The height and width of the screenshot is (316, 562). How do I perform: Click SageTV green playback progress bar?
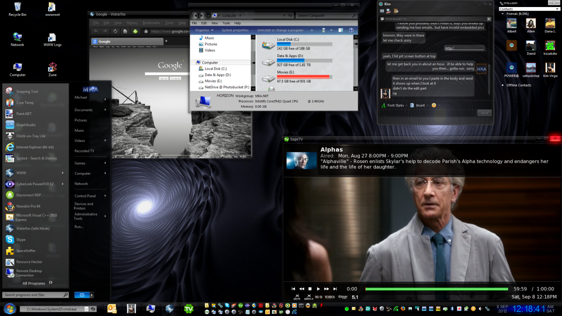436,289
